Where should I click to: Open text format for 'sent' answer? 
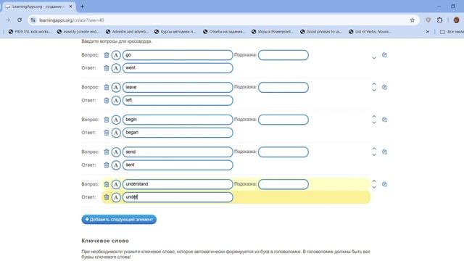[x=116, y=165]
